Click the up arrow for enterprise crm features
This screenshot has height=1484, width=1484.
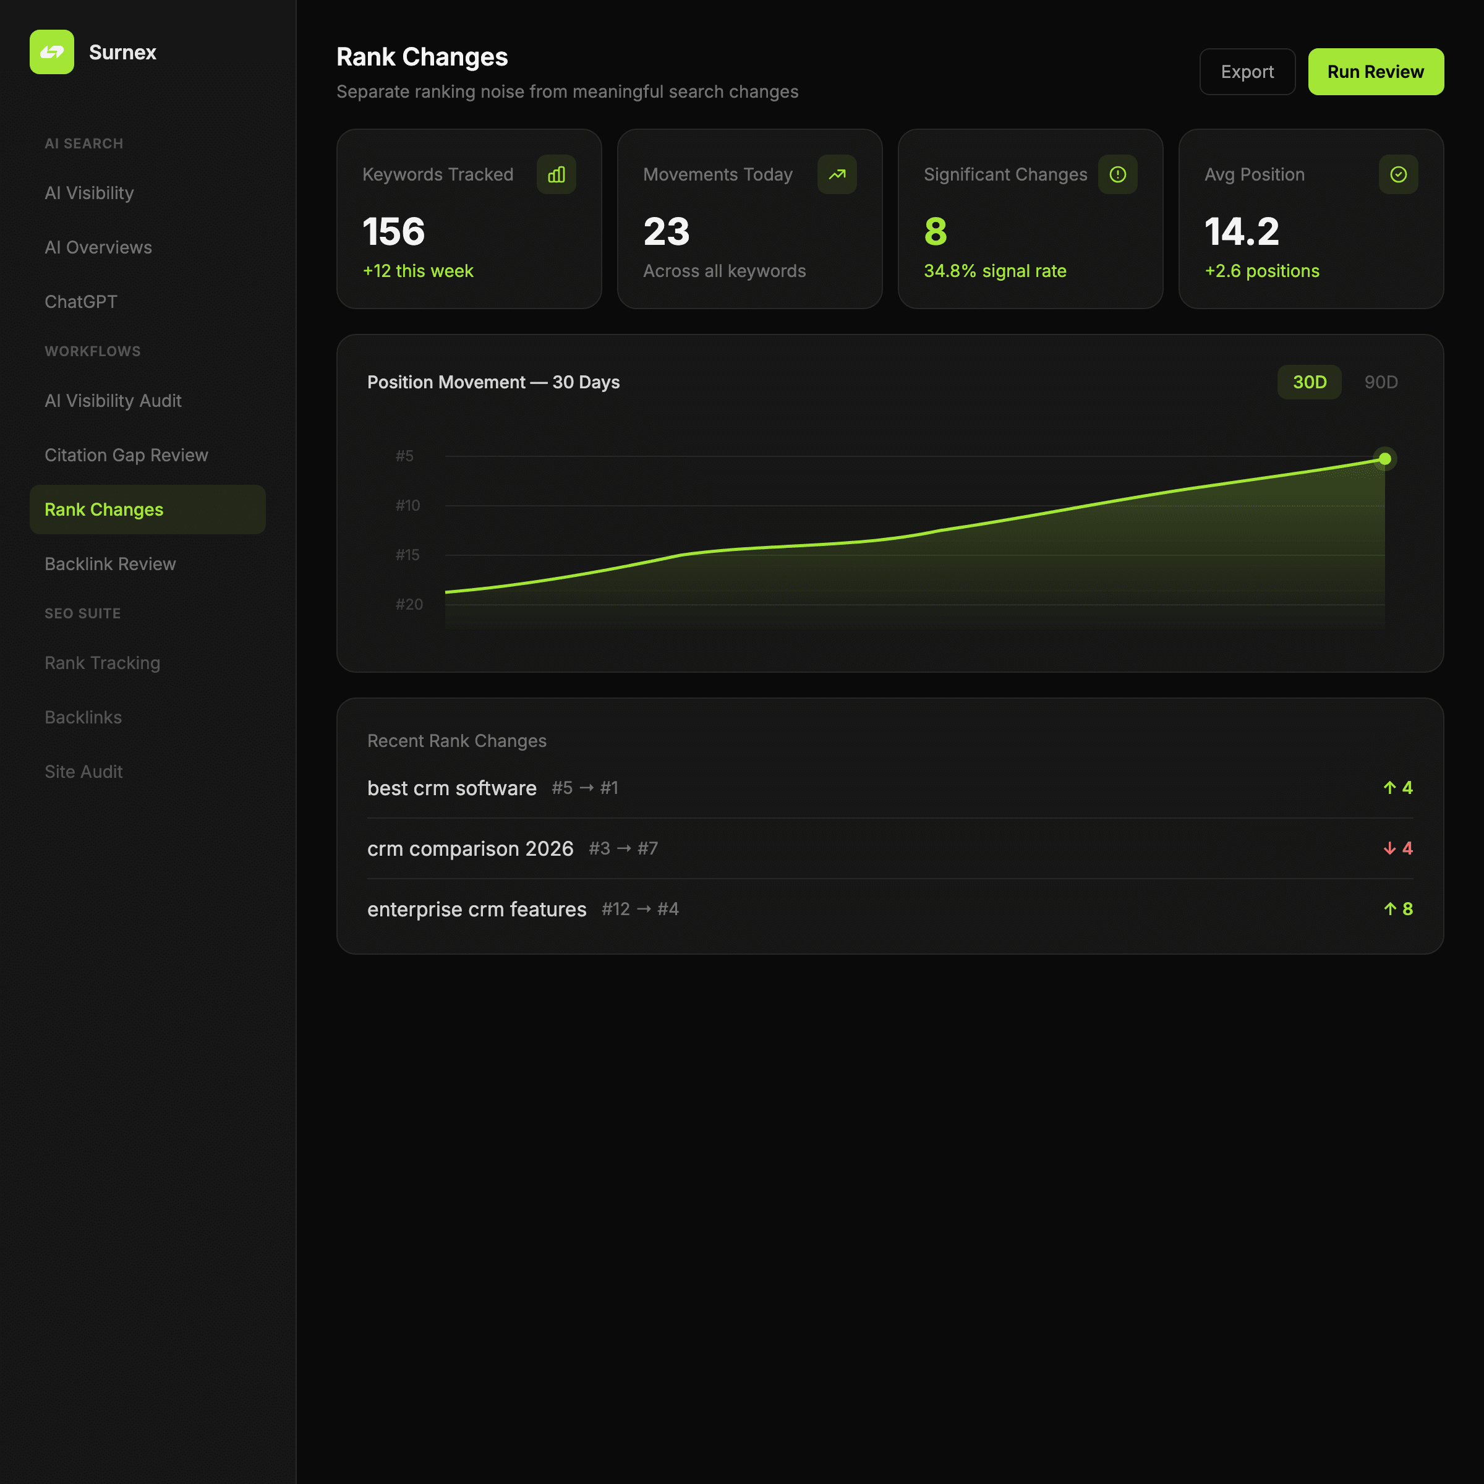click(1389, 909)
